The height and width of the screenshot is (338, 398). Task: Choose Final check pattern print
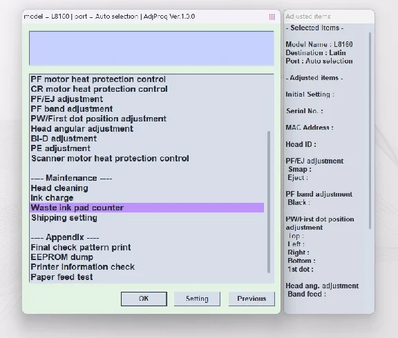pos(81,248)
